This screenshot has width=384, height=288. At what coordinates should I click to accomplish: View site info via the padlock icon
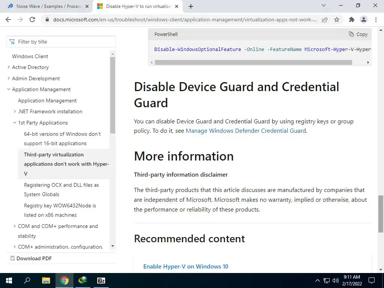click(x=47, y=19)
